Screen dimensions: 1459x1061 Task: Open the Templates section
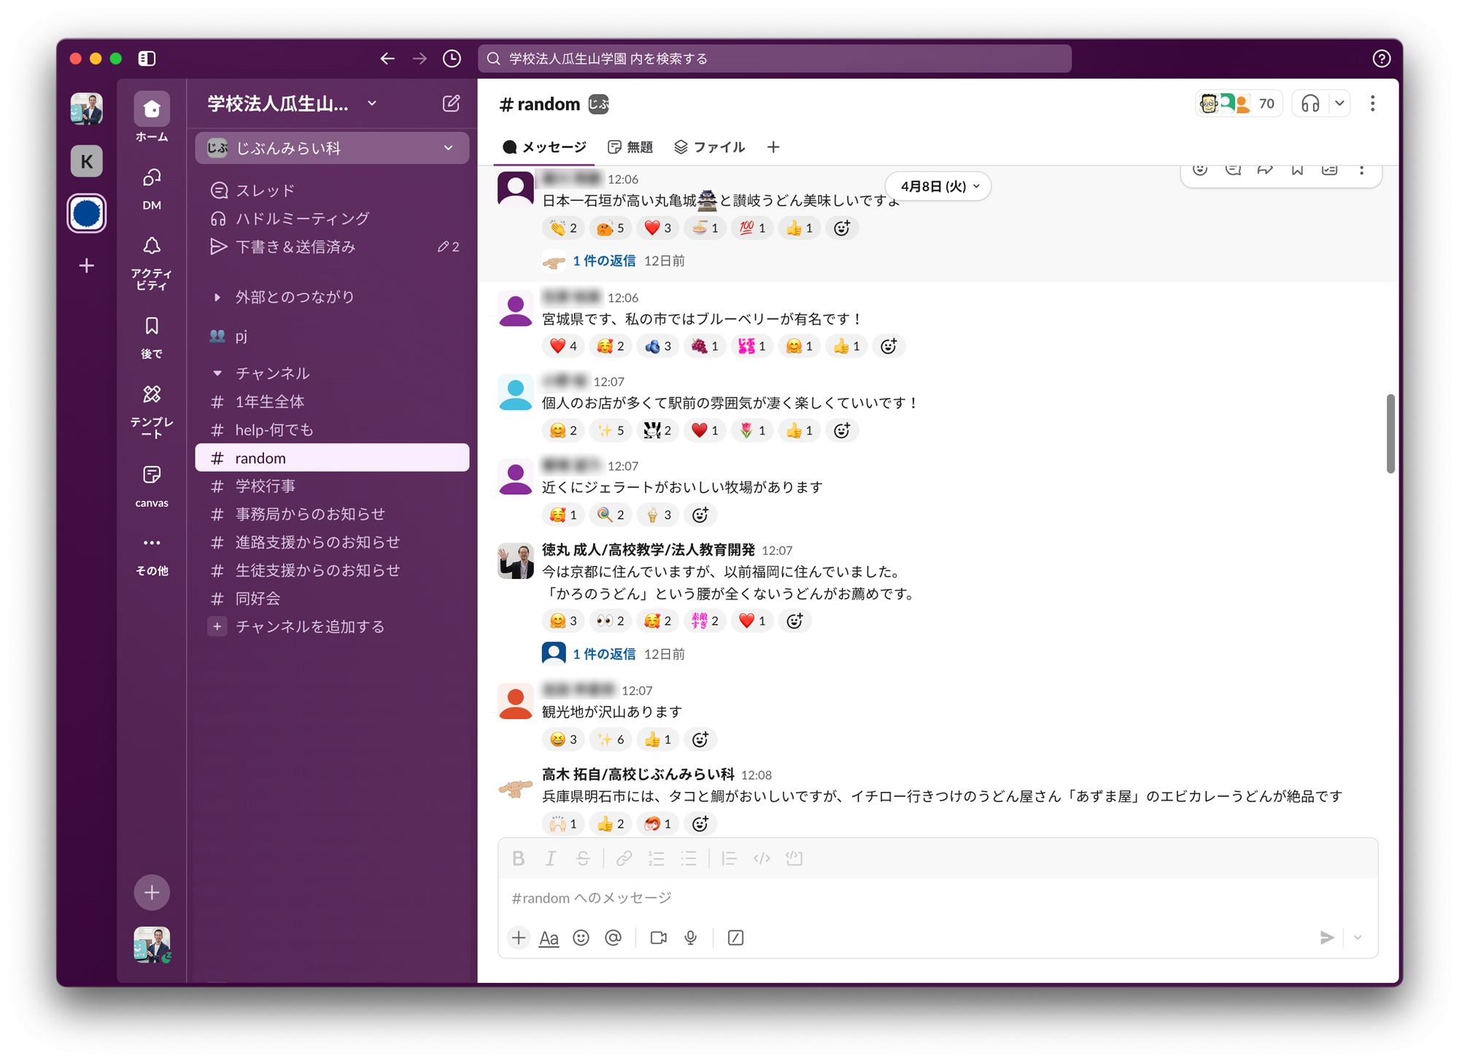click(152, 411)
